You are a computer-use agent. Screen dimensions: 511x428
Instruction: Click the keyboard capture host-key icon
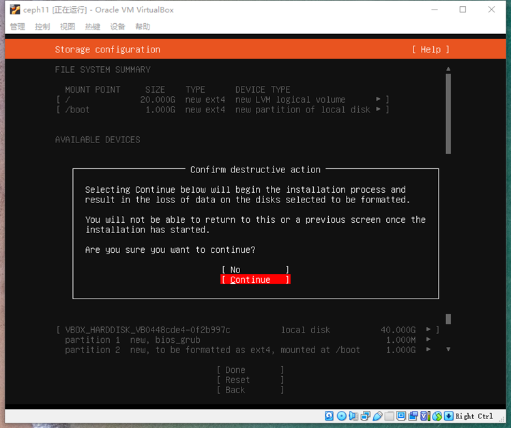tap(449, 416)
